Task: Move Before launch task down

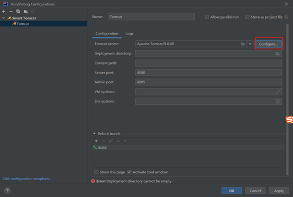Action: pyautogui.click(x=125, y=141)
